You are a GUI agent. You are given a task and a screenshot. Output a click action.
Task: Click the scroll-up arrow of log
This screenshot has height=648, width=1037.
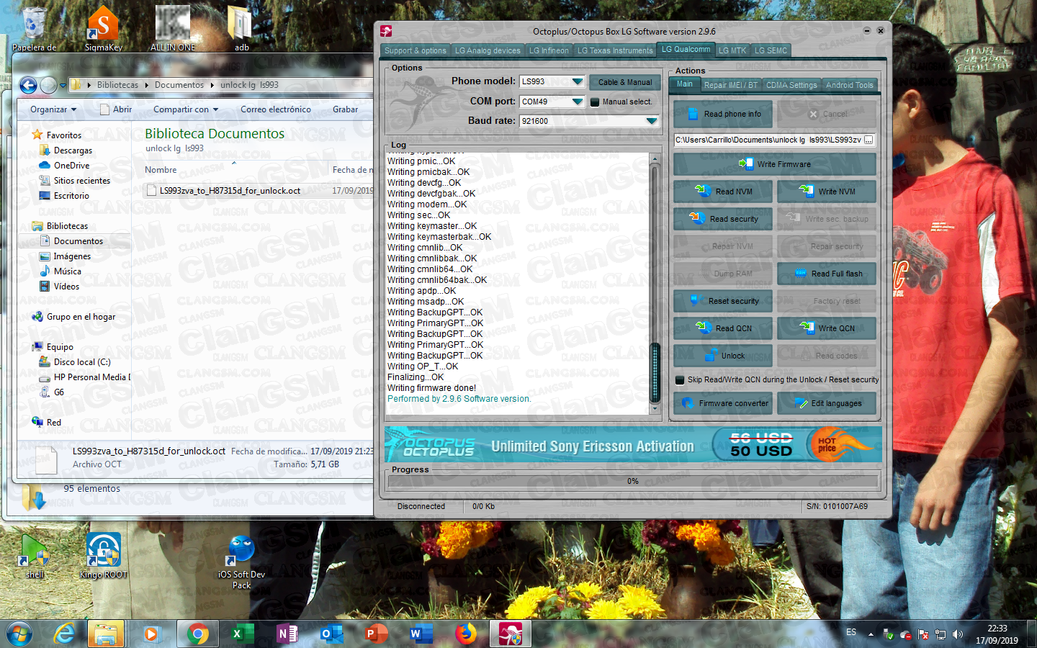click(x=655, y=158)
